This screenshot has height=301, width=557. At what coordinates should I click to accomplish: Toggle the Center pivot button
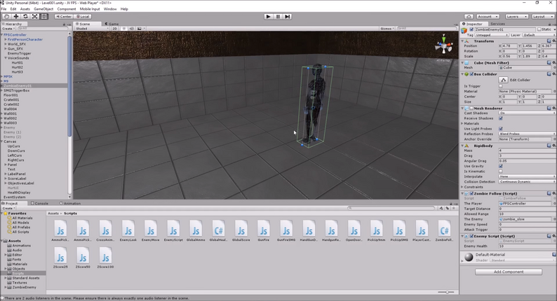click(x=64, y=16)
